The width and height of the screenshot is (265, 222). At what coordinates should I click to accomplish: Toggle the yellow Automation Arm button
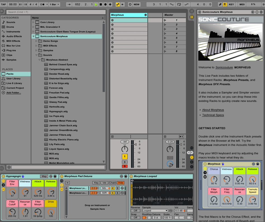coord(118,4)
